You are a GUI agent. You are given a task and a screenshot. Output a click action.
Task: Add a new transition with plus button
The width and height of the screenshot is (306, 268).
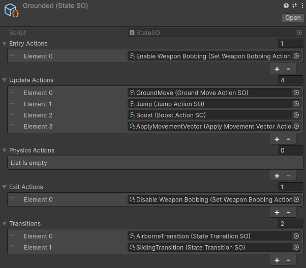click(277, 260)
